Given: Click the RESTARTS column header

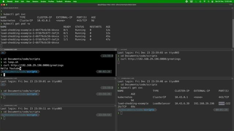Looking at the screenshot, I should 95,27.
